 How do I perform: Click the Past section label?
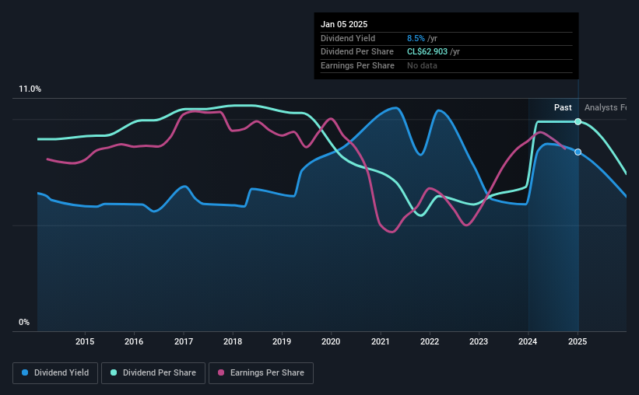click(563, 107)
